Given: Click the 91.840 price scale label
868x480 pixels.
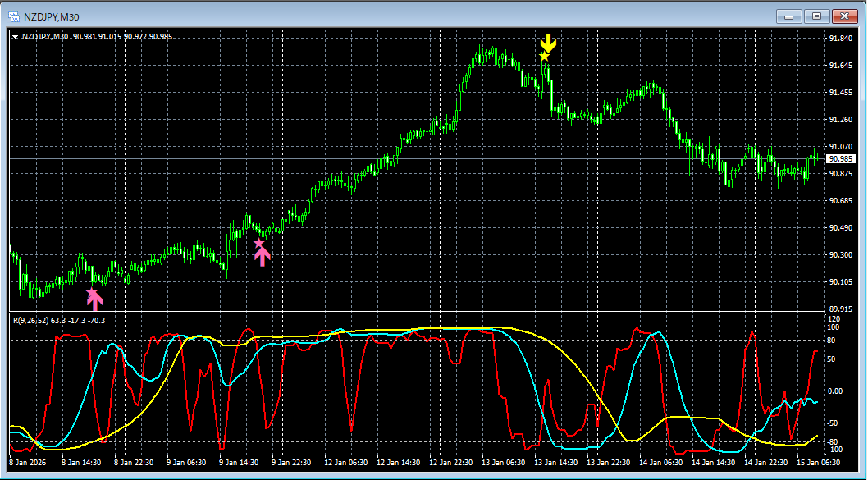Looking at the screenshot, I should 841,39.
